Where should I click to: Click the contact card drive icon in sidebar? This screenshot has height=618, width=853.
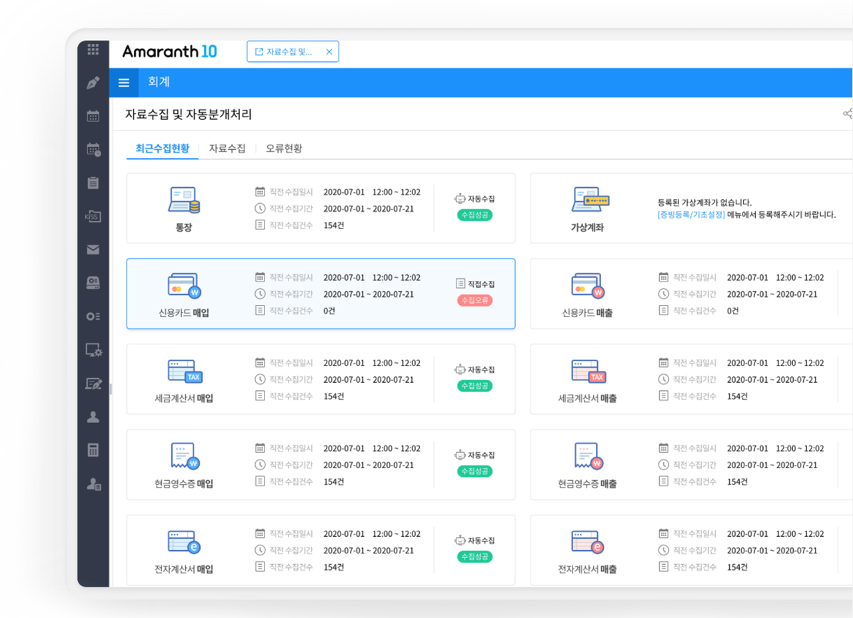pos(93,282)
